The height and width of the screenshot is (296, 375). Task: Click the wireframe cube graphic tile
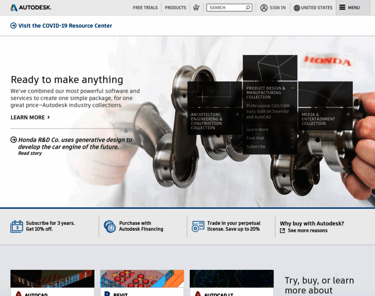(x=270, y=68)
